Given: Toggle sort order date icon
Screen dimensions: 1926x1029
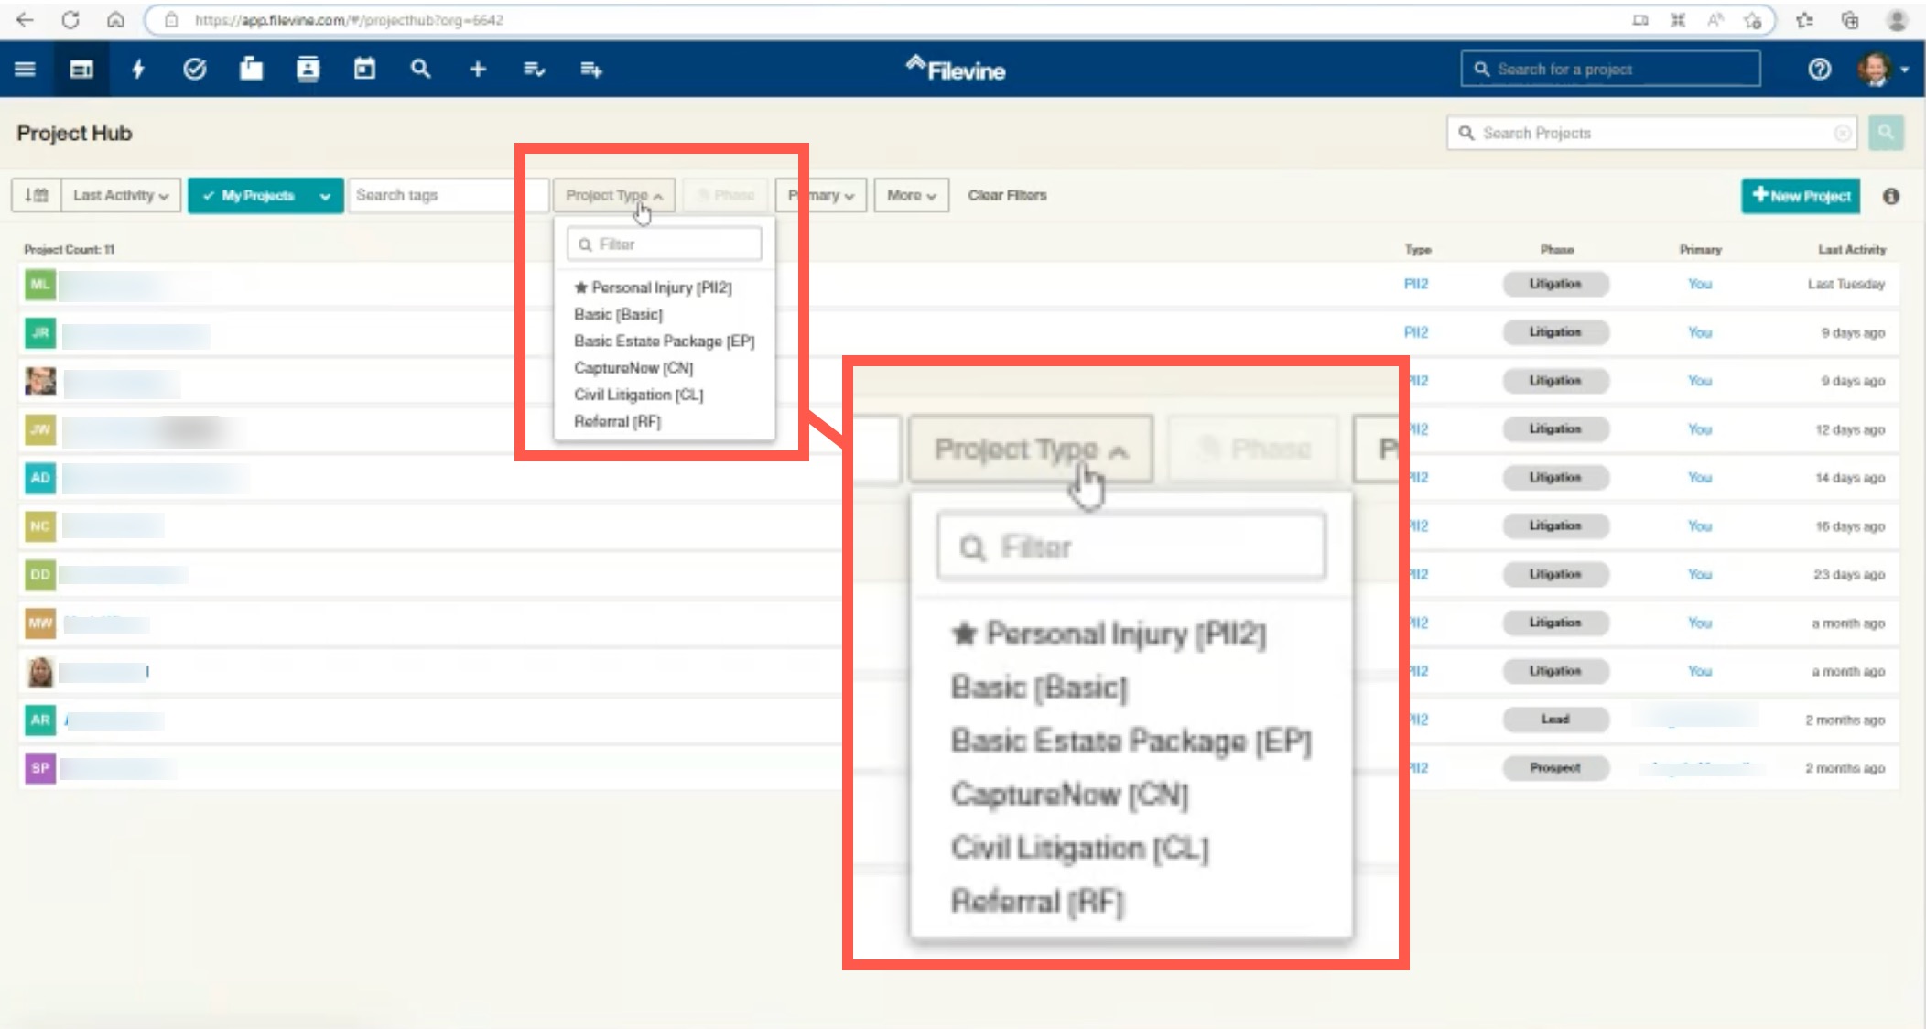Looking at the screenshot, I should (x=36, y=196).
